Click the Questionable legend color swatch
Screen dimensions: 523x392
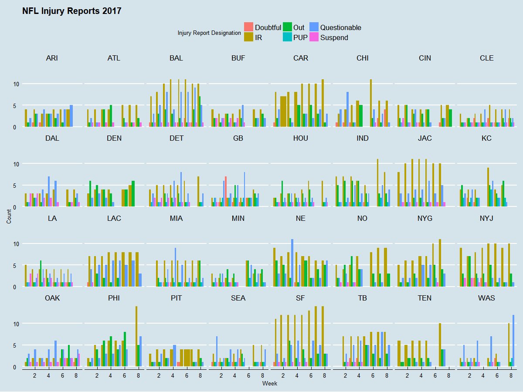point(314,27)
